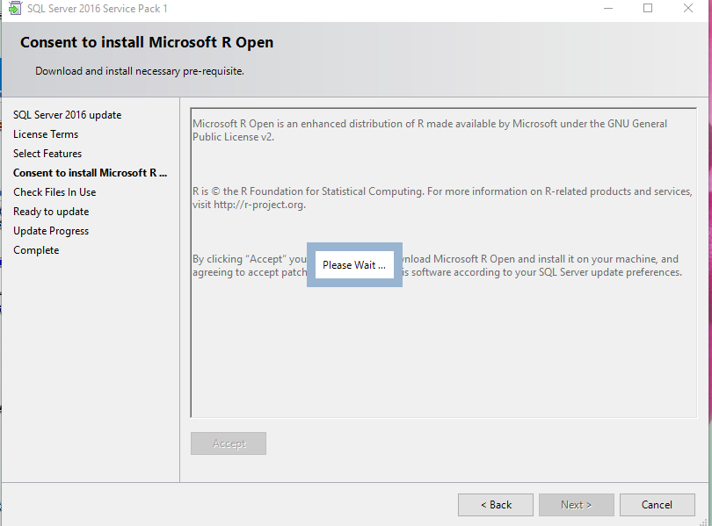Open the 'License Terms' step

tap(45, 133)
